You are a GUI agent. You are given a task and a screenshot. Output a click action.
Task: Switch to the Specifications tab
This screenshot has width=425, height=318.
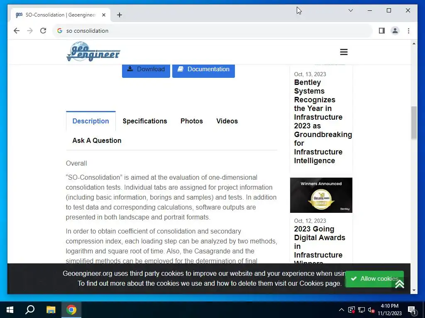(x=145, y=121)
